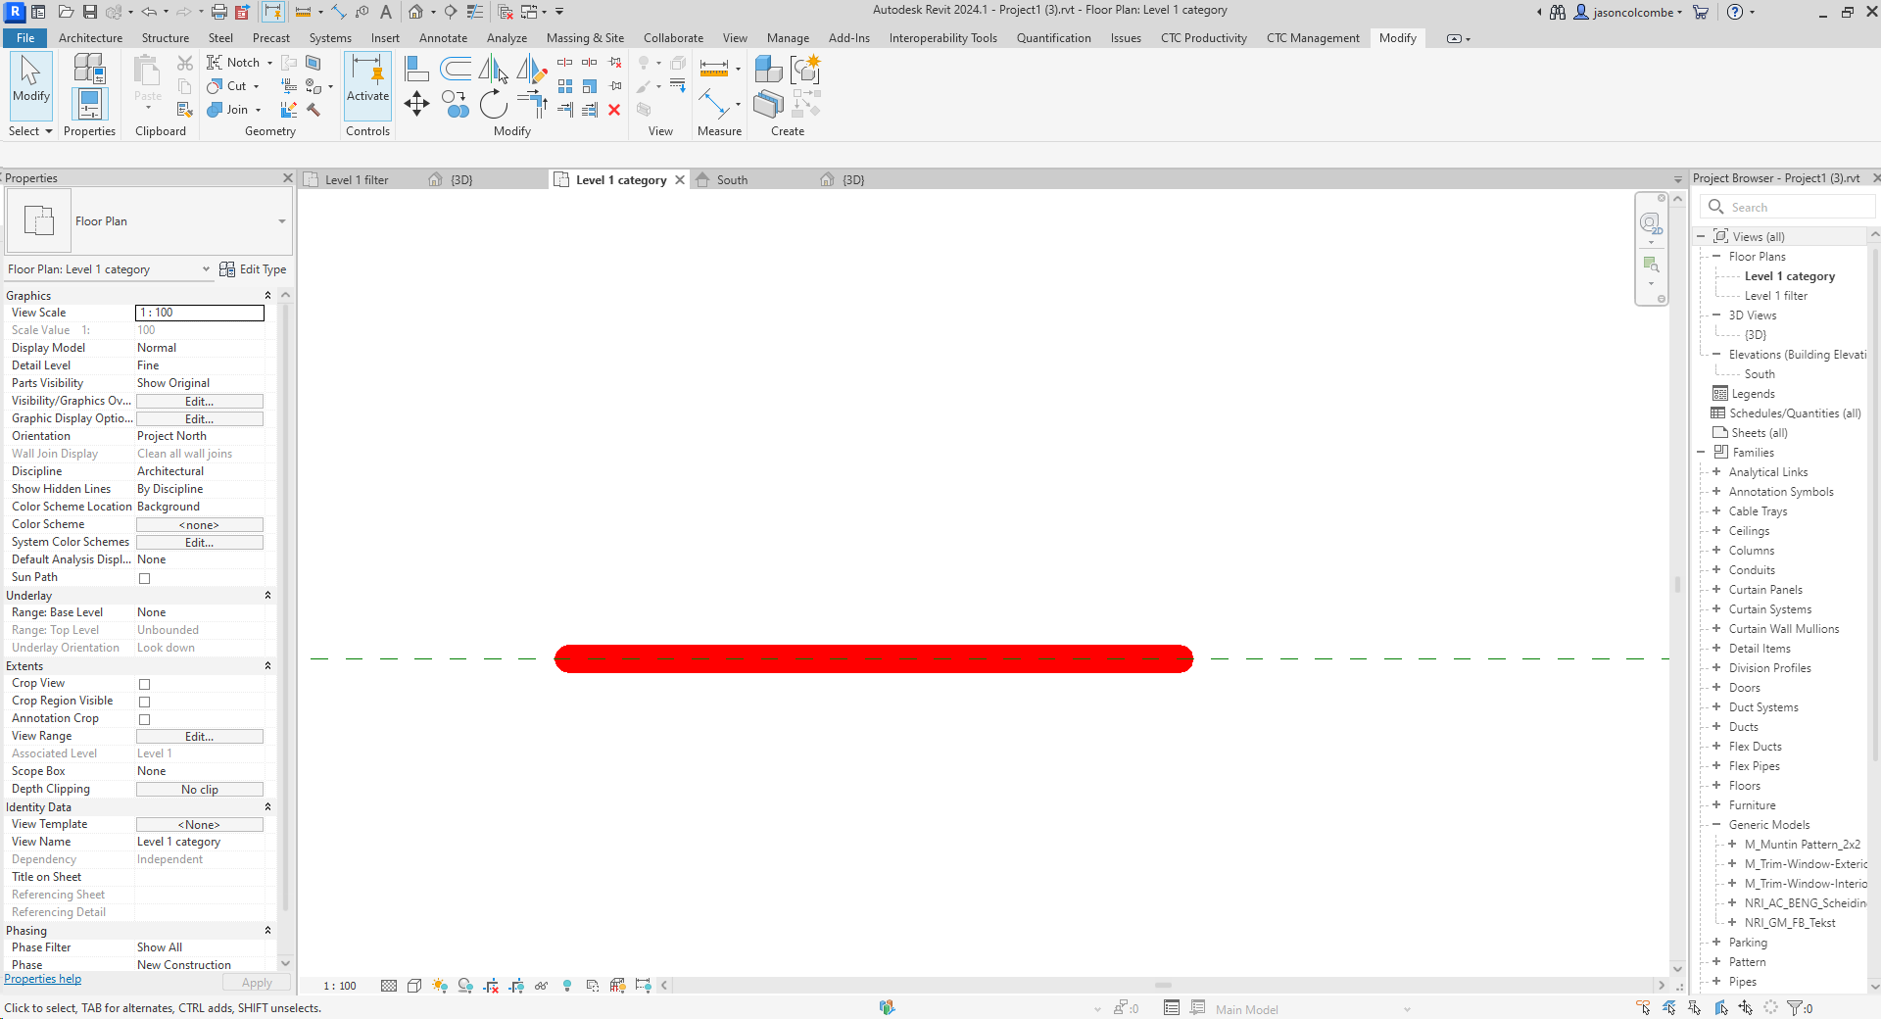
Task: Switch to the South elevation view tab
Action: point(731,179)
